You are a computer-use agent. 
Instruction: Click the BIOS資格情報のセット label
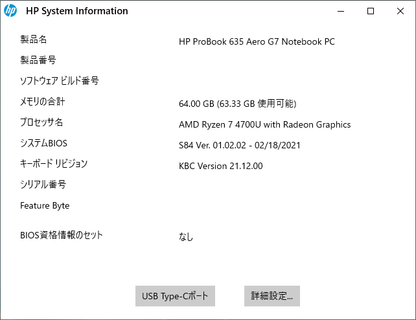pos(62,235)
